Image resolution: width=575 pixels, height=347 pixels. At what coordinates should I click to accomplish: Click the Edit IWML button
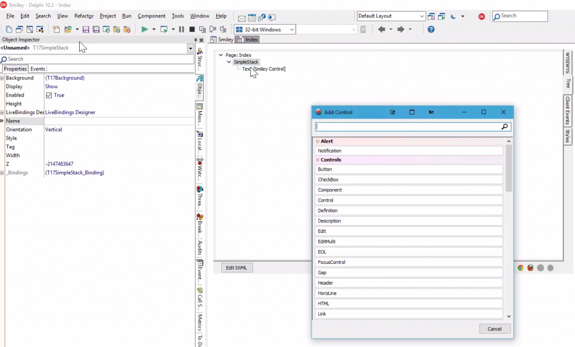click(236, 268)
